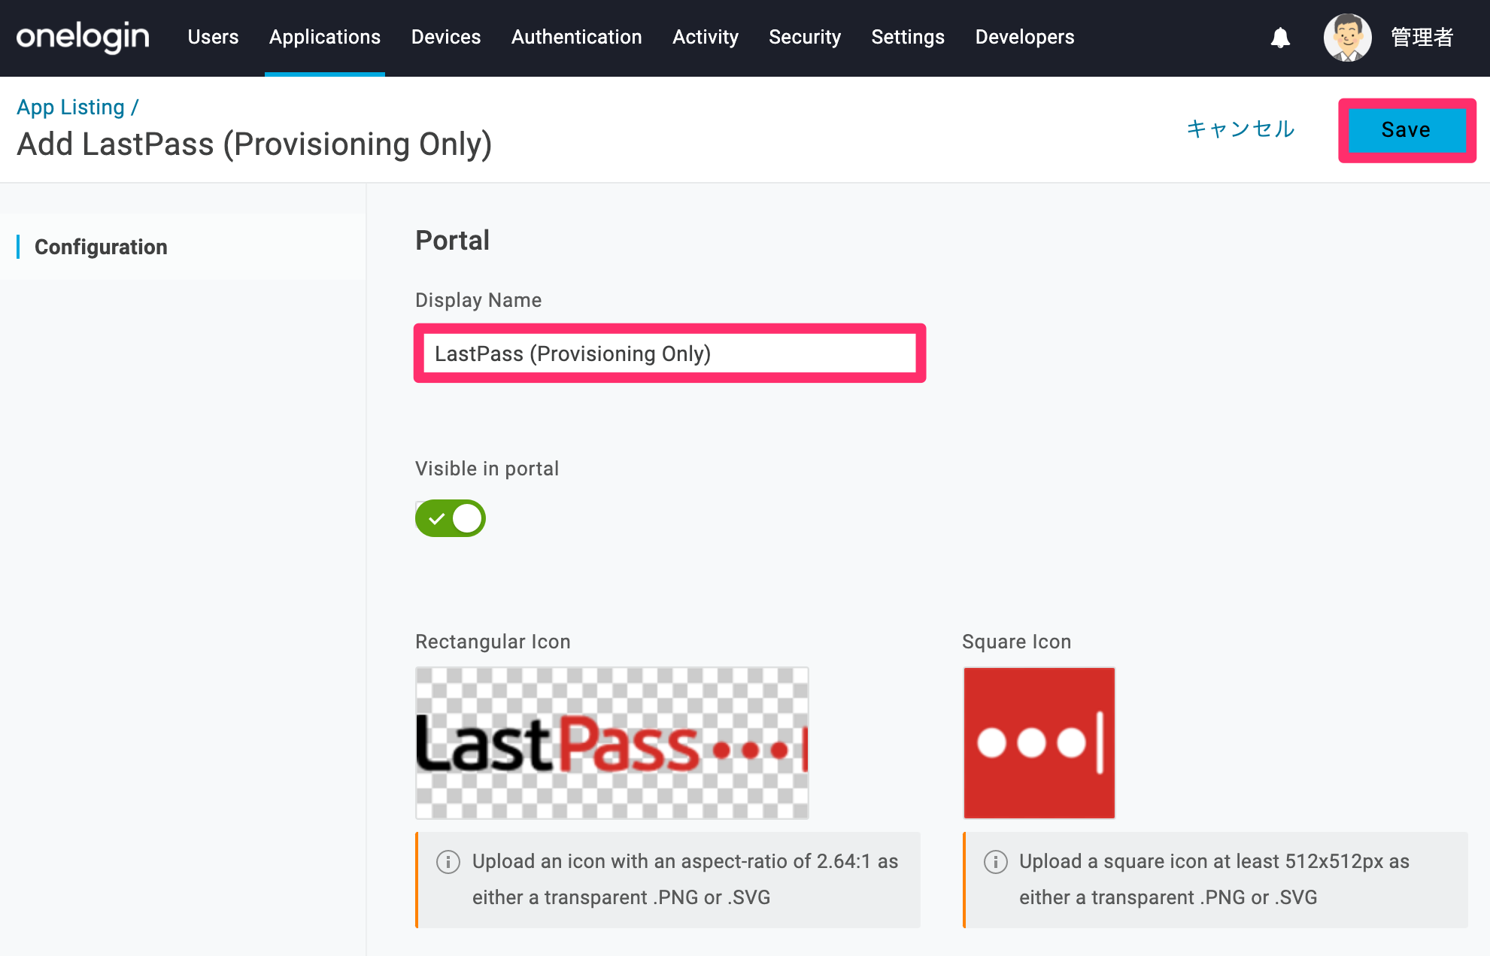The height and width of the screenshot is (956, 1490).
Task: Click the LastPass rectangular icon image
Action: tap(612, 743)
